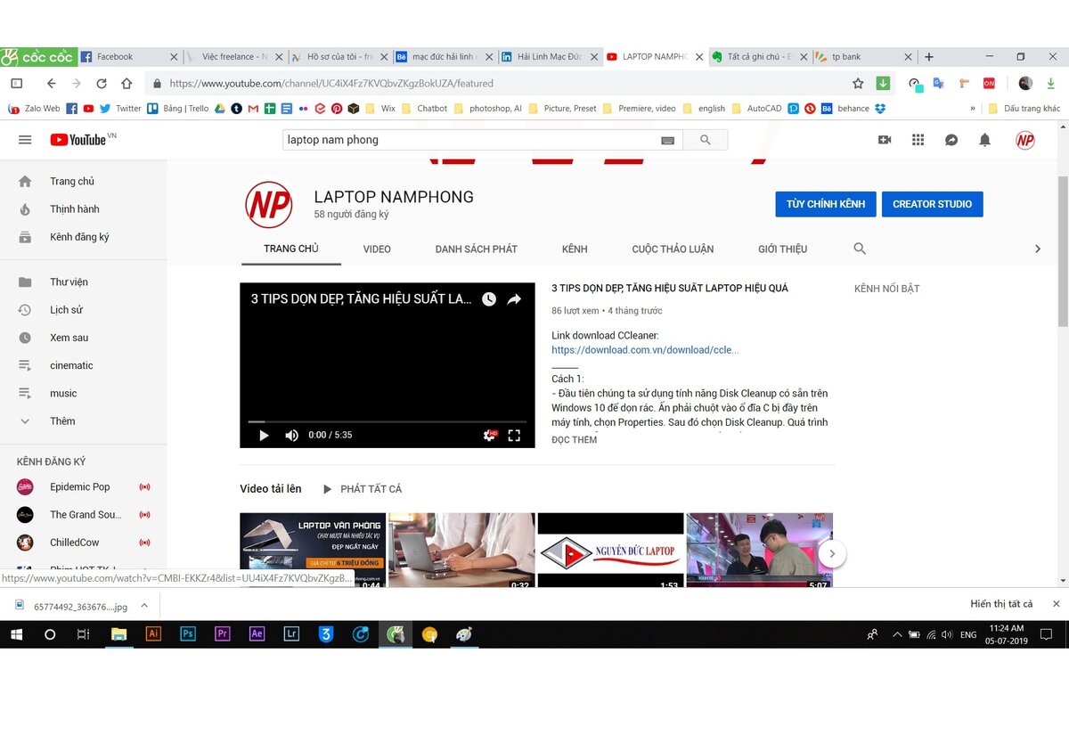Open Nguyễn Đức Laptop video thumbnail
This screenshot has width=1069, height=743.
click(x=611, y=551)
